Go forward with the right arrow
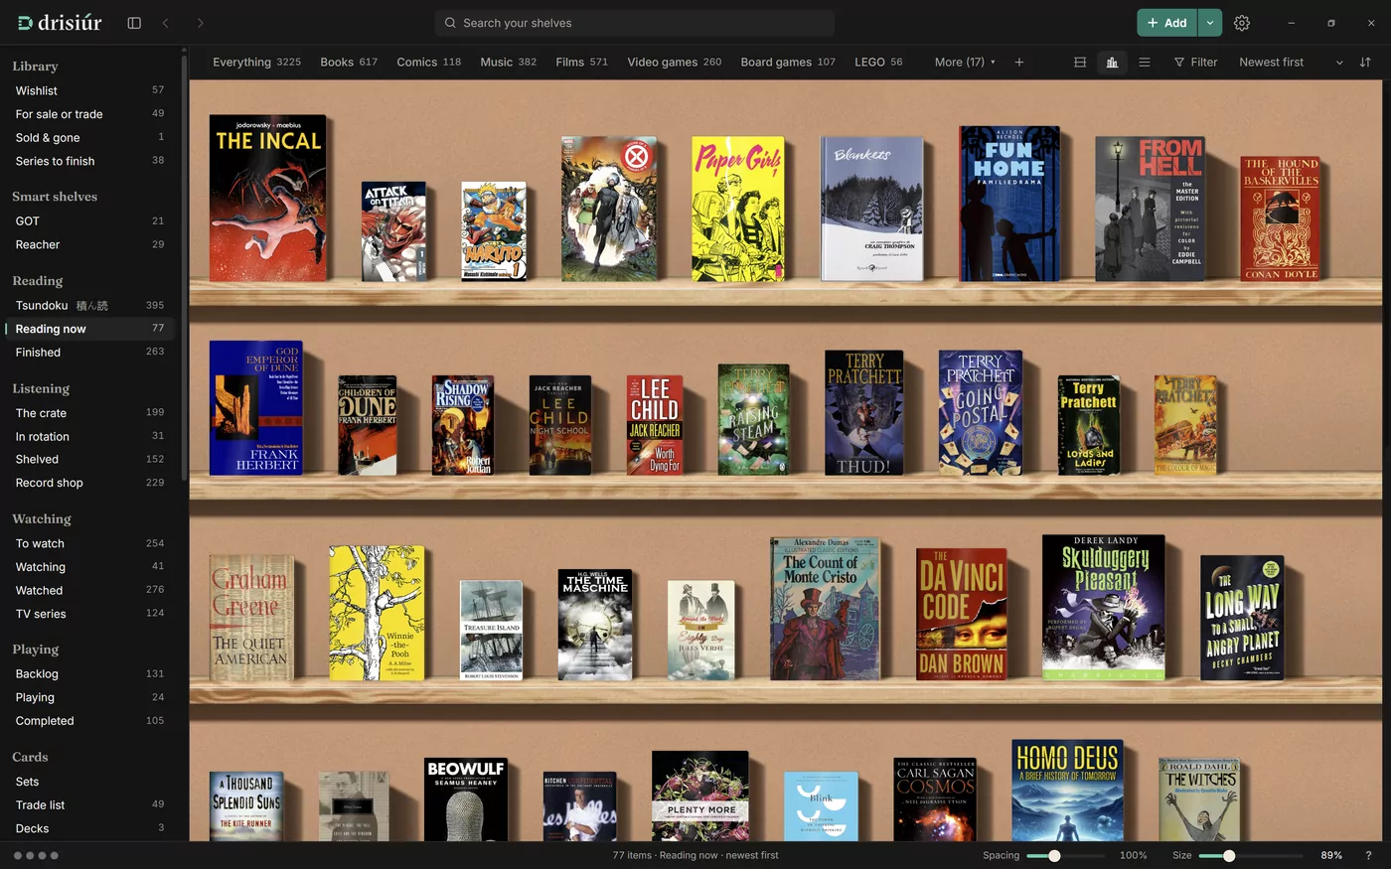Viewport: 1391px width, 869px height. [200, 23]
